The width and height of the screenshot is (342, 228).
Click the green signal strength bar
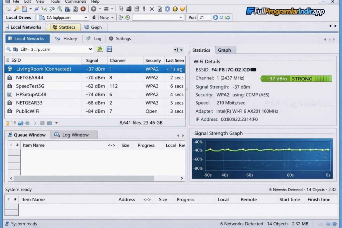coord(296,79)
